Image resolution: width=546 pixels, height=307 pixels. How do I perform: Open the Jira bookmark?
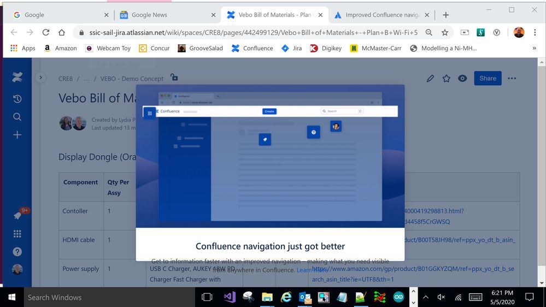coord(291,49)
